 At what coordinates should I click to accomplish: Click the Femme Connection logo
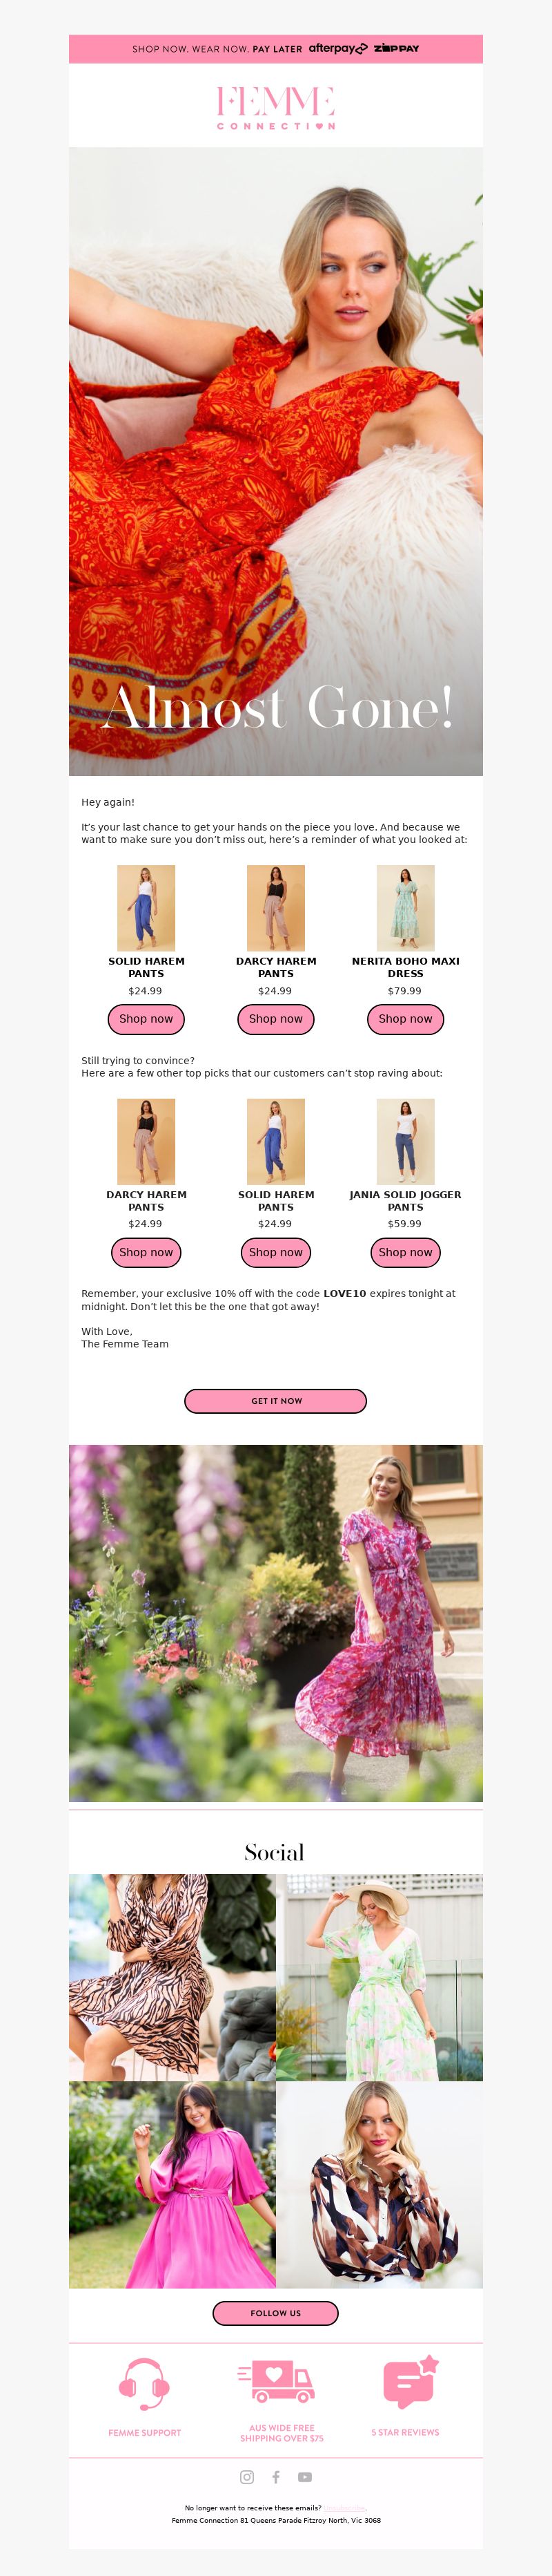click(275, 107)
